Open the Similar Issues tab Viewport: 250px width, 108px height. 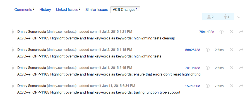97,9
